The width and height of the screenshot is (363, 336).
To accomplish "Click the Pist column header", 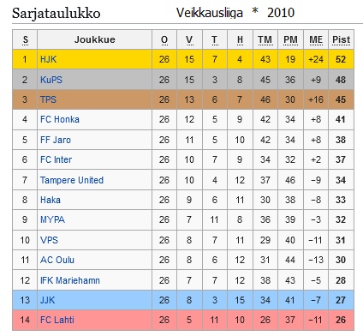I will click(x=341, y=39).
